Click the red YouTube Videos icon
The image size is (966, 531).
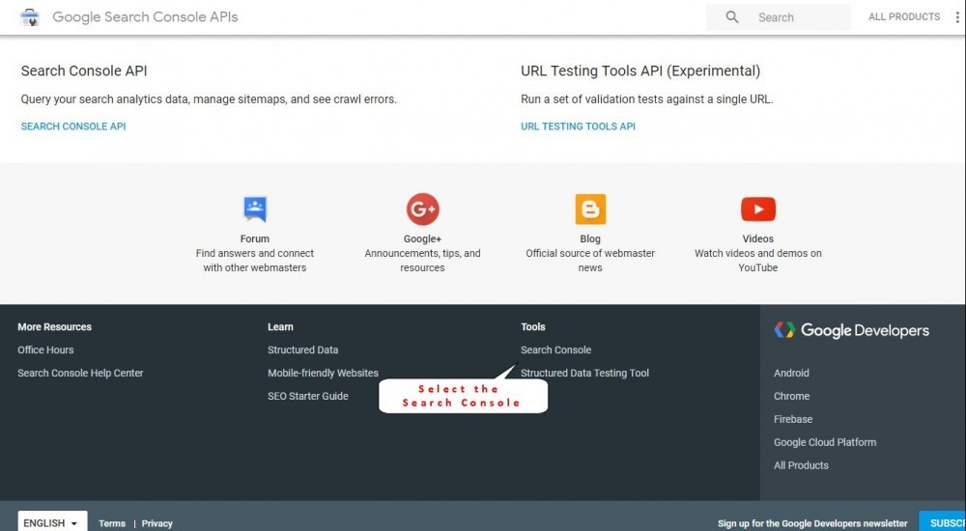[x=757, y=210]
